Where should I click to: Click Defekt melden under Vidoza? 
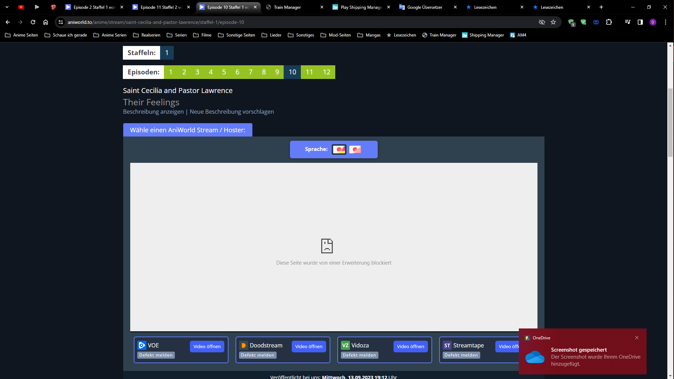point(359,355)
